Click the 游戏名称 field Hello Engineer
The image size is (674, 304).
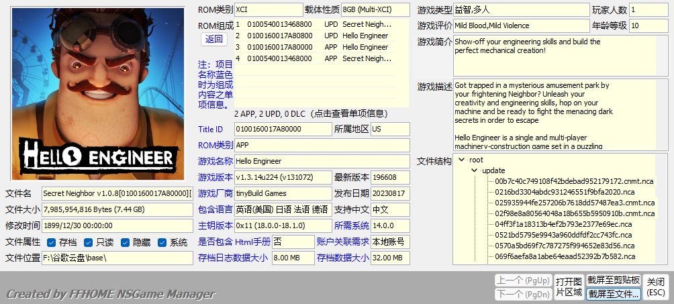pyautogui.click(x=322, y=161)
